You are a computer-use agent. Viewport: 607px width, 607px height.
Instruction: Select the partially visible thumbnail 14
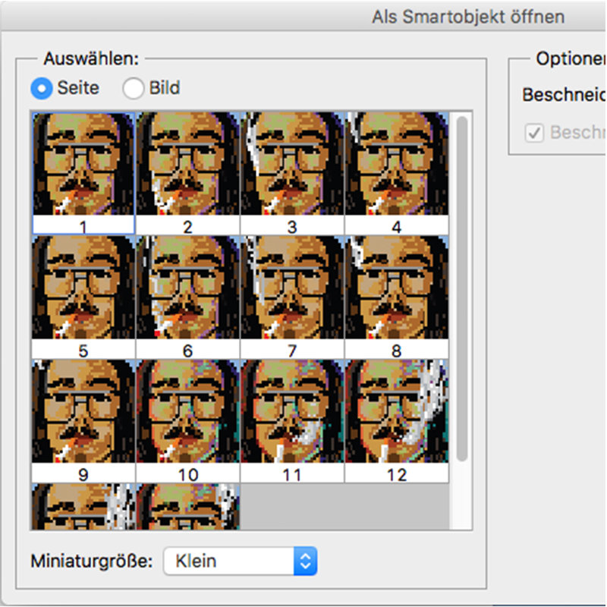(187, 507)
